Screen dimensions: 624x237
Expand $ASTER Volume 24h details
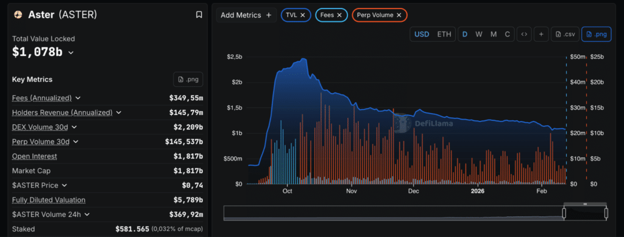87,215
